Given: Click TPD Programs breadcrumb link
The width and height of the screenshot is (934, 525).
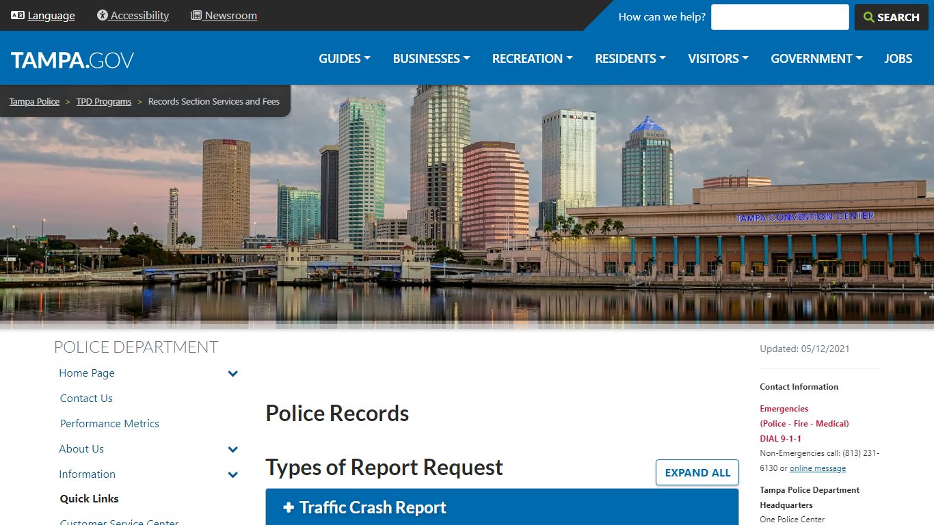Looking at the screenshot, I should [x=104, y=101].
